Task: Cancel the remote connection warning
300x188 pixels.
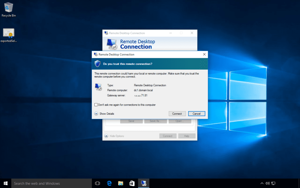Action: click(x=197, y=113)
